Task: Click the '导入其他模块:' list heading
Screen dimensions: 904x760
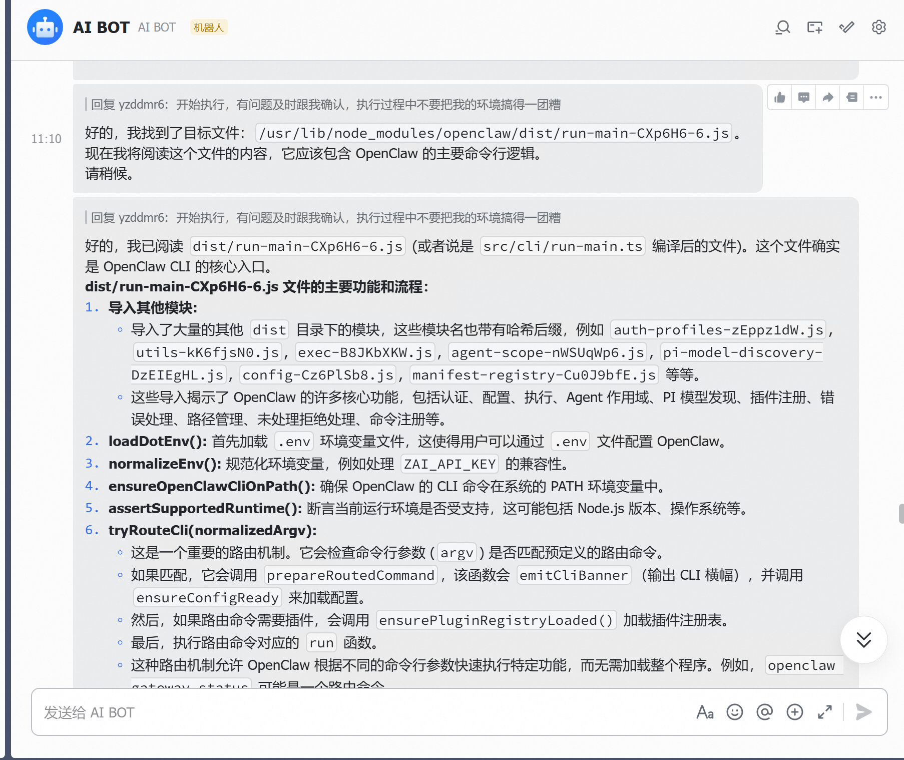Action: (153, 307)
